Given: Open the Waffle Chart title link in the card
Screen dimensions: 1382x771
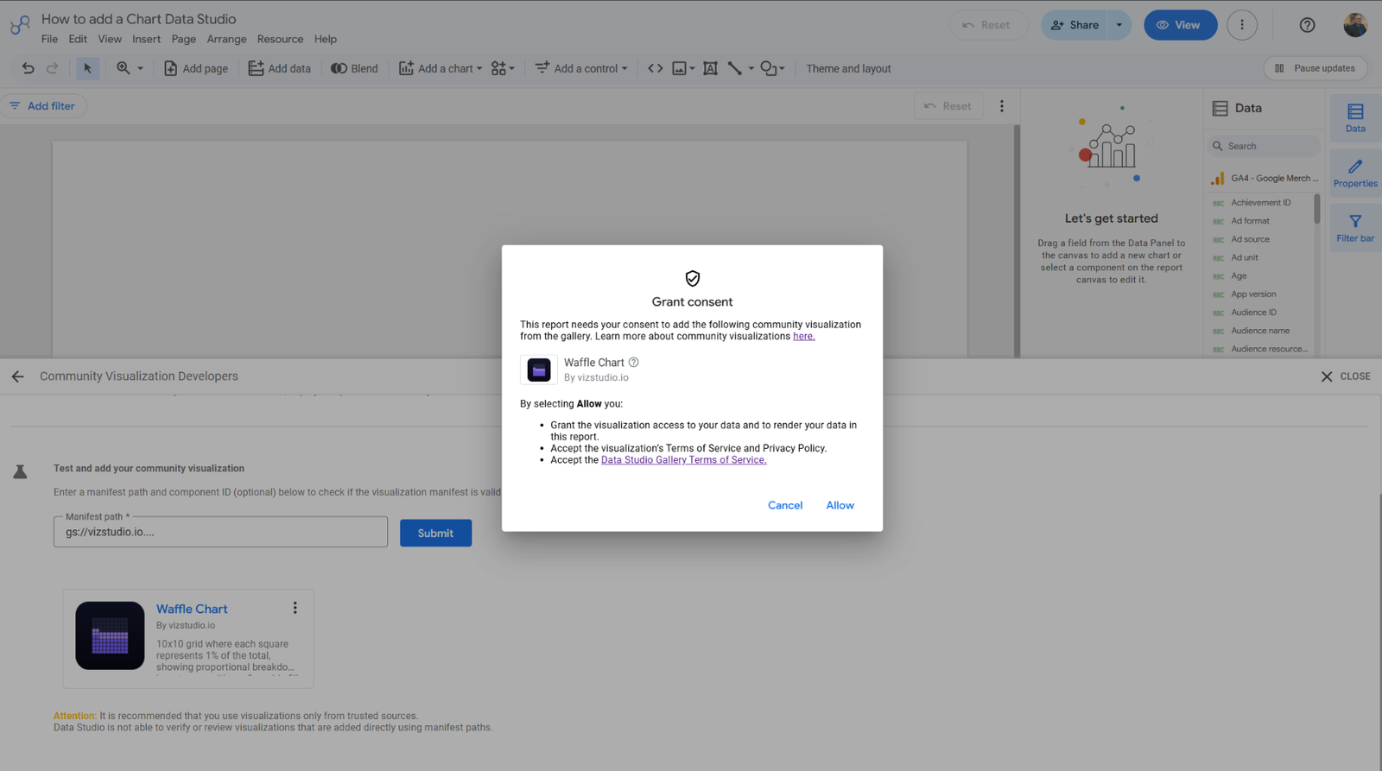Looking at the screenshot, I should pyautogui.click(x=192, y=609).
